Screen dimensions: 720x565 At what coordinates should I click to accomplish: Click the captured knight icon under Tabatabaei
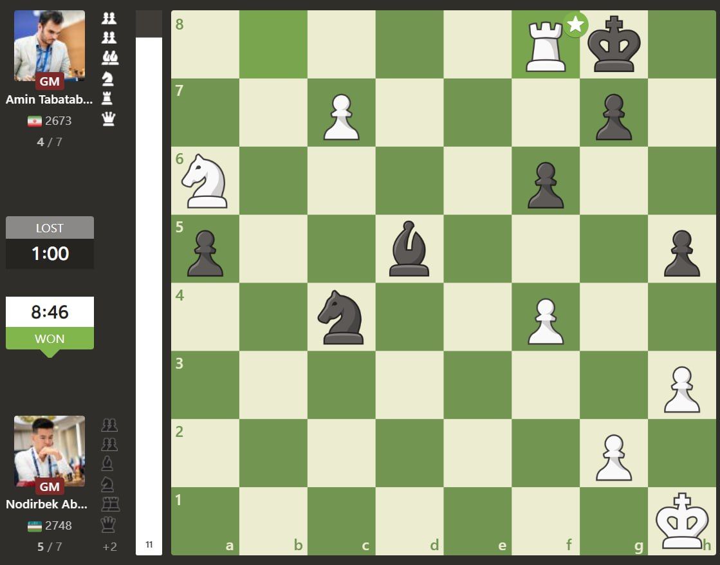pyautogui.click(x=107, y=79)
